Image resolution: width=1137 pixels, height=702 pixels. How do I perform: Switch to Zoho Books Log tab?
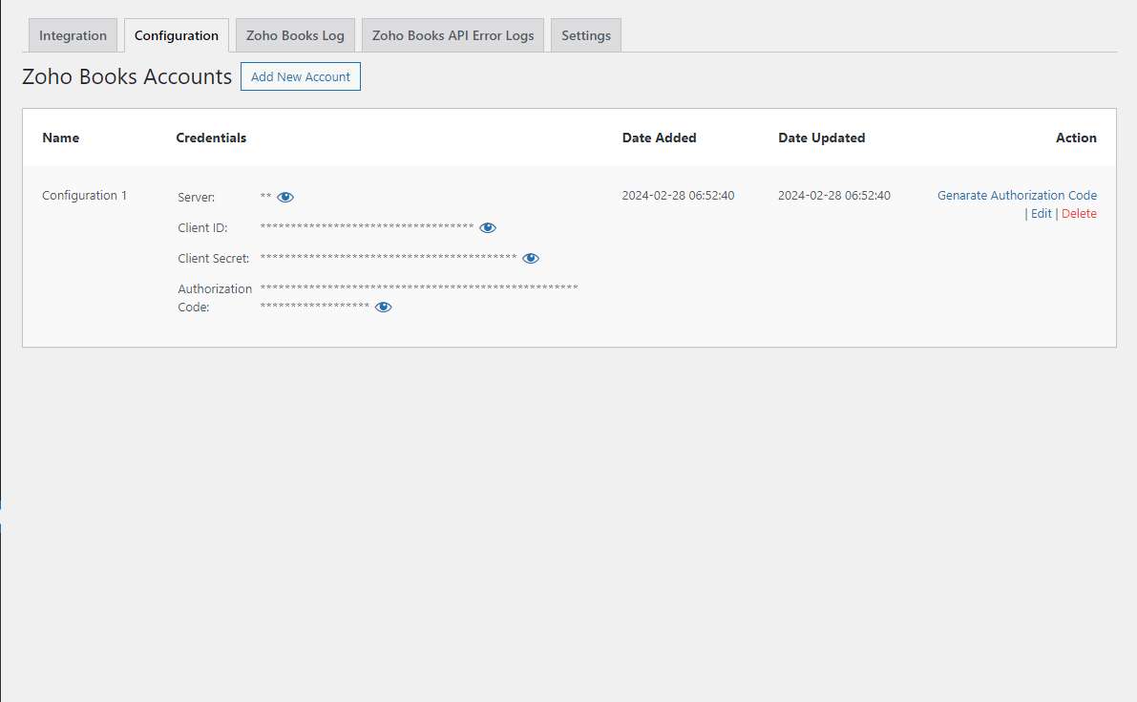pos(295,35)
